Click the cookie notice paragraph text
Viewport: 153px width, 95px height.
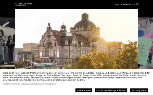click(76, 77)
